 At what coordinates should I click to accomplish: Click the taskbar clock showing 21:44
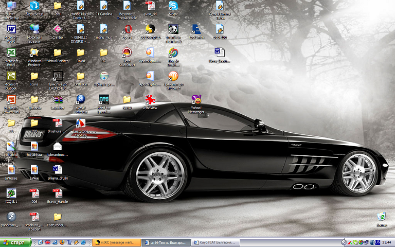click(x=387, y=242)
